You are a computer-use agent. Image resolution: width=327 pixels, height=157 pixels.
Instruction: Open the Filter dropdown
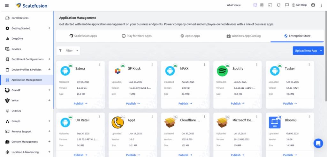tap(68, 51)
